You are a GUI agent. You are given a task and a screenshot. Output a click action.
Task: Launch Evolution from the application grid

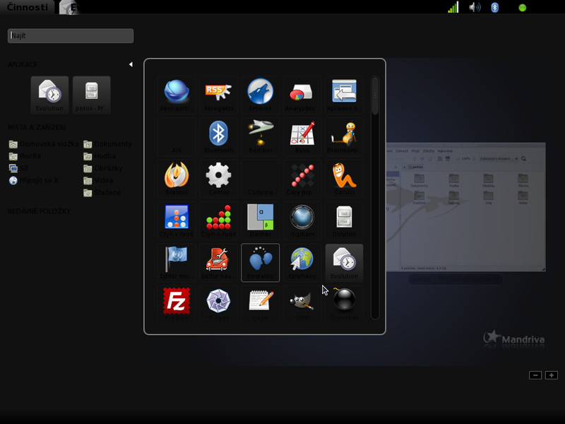(x=344, y=262)
